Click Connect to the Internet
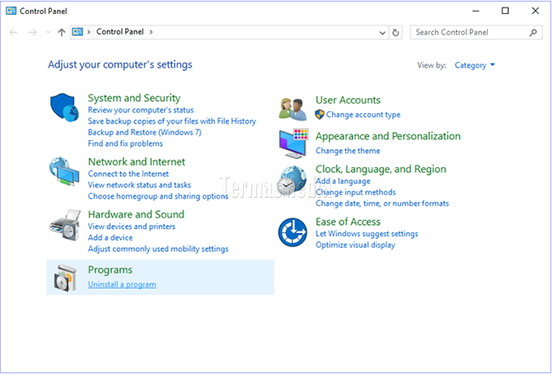The width and height of the screenshot is (552, 374). point(129,174)
